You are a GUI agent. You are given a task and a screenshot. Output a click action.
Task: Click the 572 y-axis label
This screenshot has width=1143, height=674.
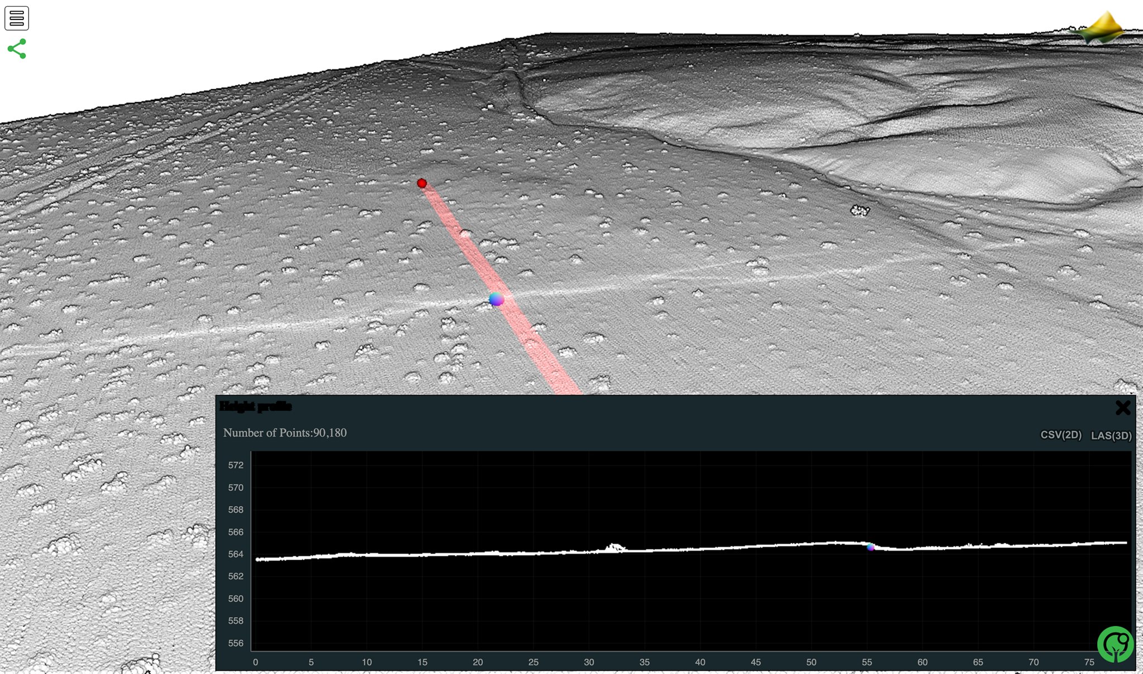236,465
